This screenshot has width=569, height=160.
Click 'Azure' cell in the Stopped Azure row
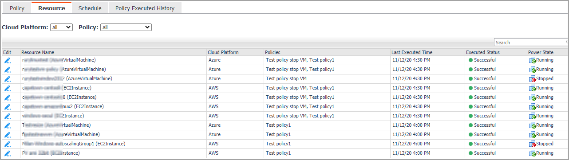coord(214,79)
